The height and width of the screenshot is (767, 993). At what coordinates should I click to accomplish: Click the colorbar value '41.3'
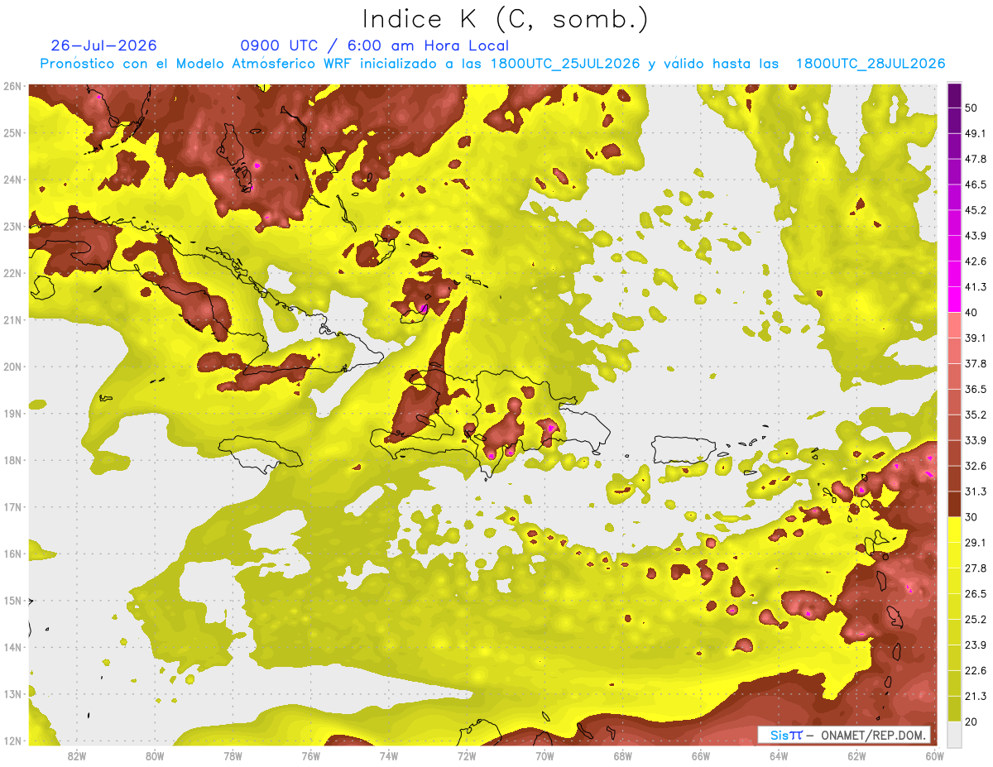[975, 287]
